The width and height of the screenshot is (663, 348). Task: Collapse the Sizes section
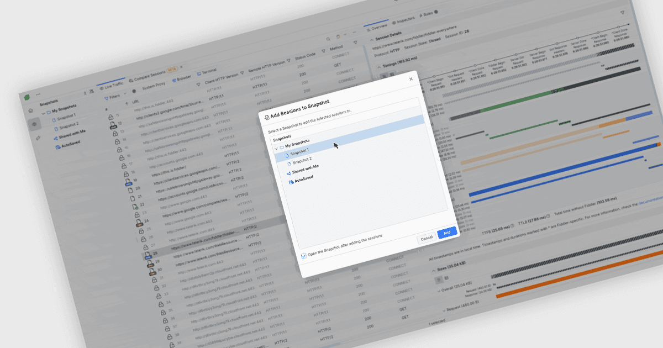click(x=434, y=271)
